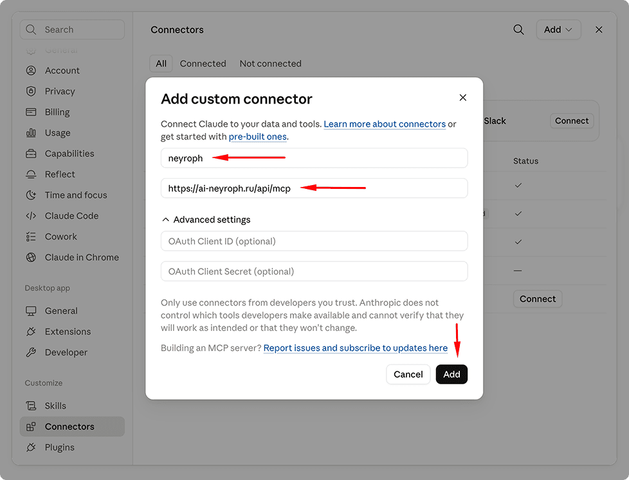
Task: Open the Add dropdown in Connectors header
Action: 558,30
